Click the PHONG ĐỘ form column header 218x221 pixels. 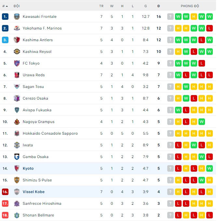tap(190, 6)
